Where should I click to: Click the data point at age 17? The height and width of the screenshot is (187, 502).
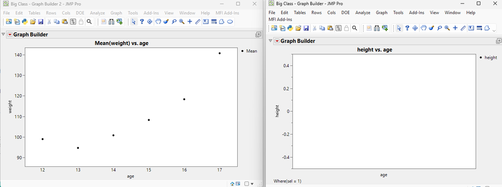(x=220, y=53)
